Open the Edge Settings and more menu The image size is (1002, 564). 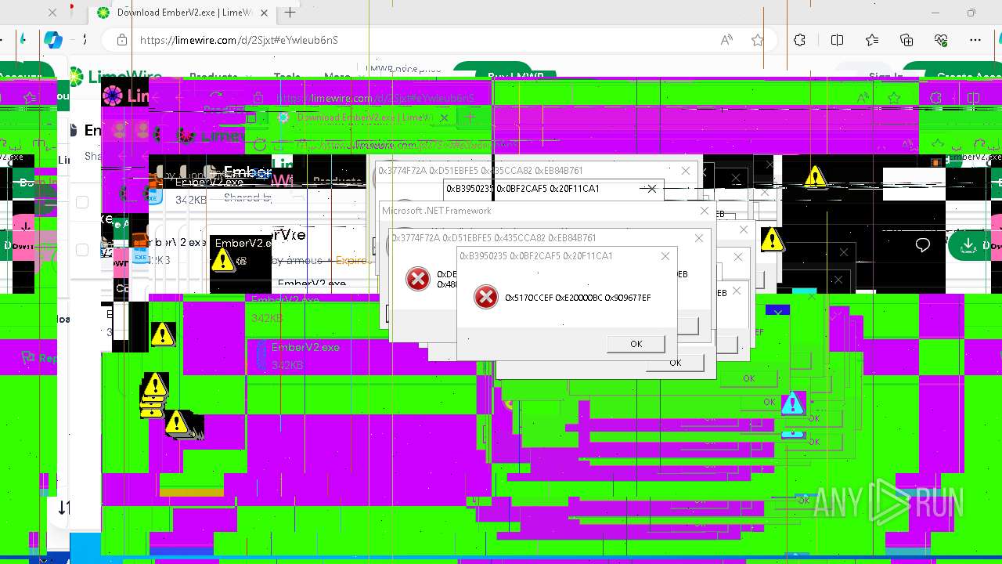(x=975, y=40)
